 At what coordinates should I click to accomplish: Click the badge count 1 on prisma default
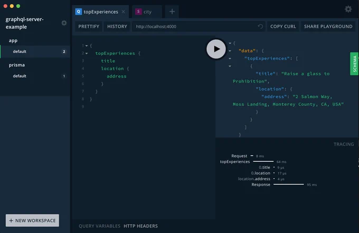[64, 76]
